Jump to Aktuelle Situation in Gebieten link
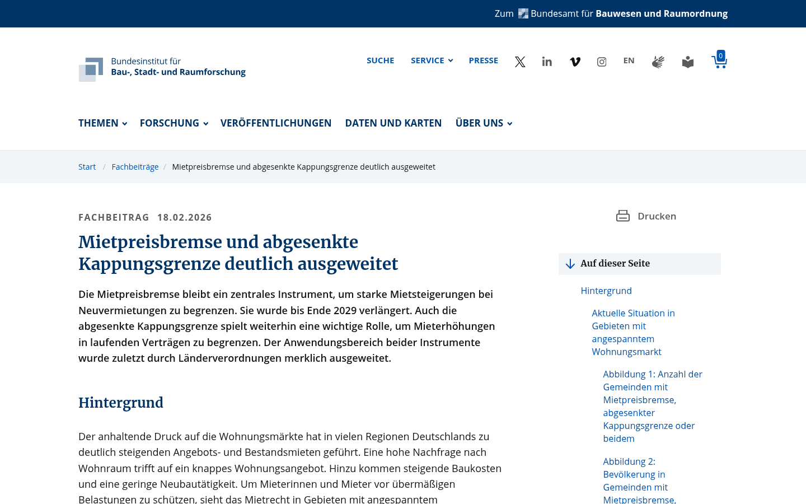Screen dimensions: 806x504 (634, 333)
